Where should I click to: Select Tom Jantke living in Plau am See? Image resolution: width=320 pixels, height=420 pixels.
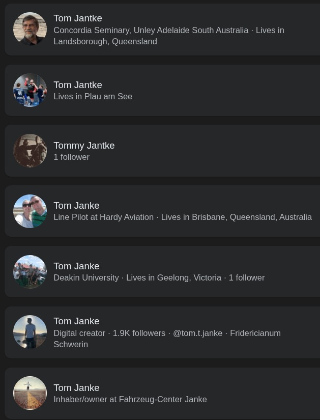(x=77, y=85)
